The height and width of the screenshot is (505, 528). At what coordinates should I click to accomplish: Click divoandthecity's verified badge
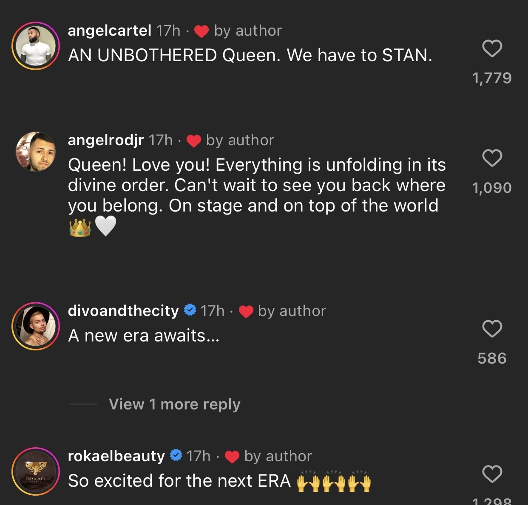(x=190, y=310)
